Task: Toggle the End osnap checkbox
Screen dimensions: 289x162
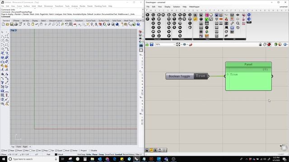Action: (3, 151)
